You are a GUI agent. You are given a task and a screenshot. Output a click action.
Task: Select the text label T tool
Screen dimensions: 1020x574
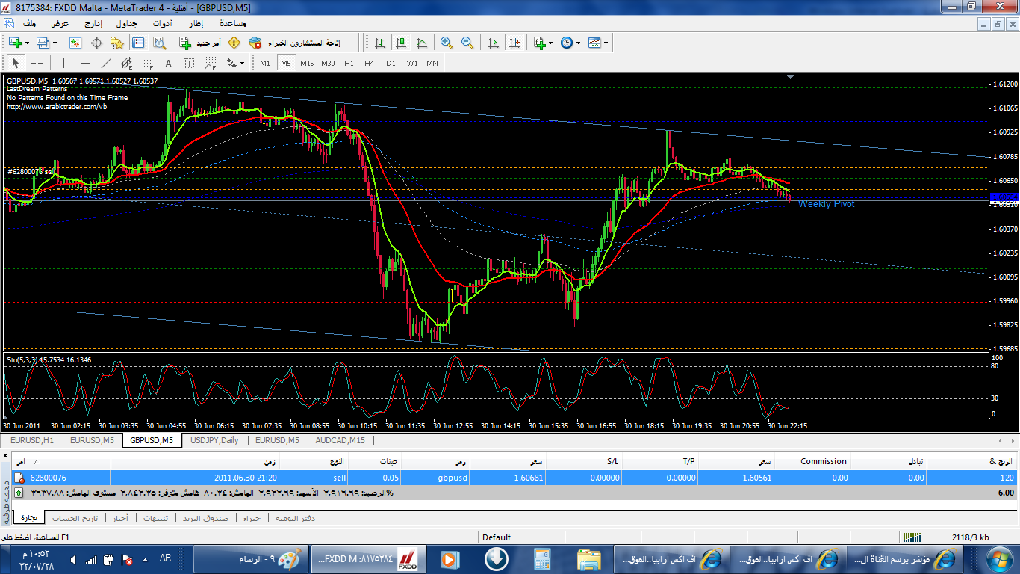[x=190, y=63]
